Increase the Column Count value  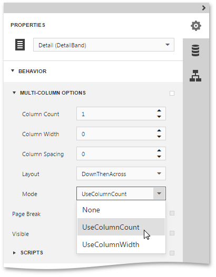click(159, 110)
